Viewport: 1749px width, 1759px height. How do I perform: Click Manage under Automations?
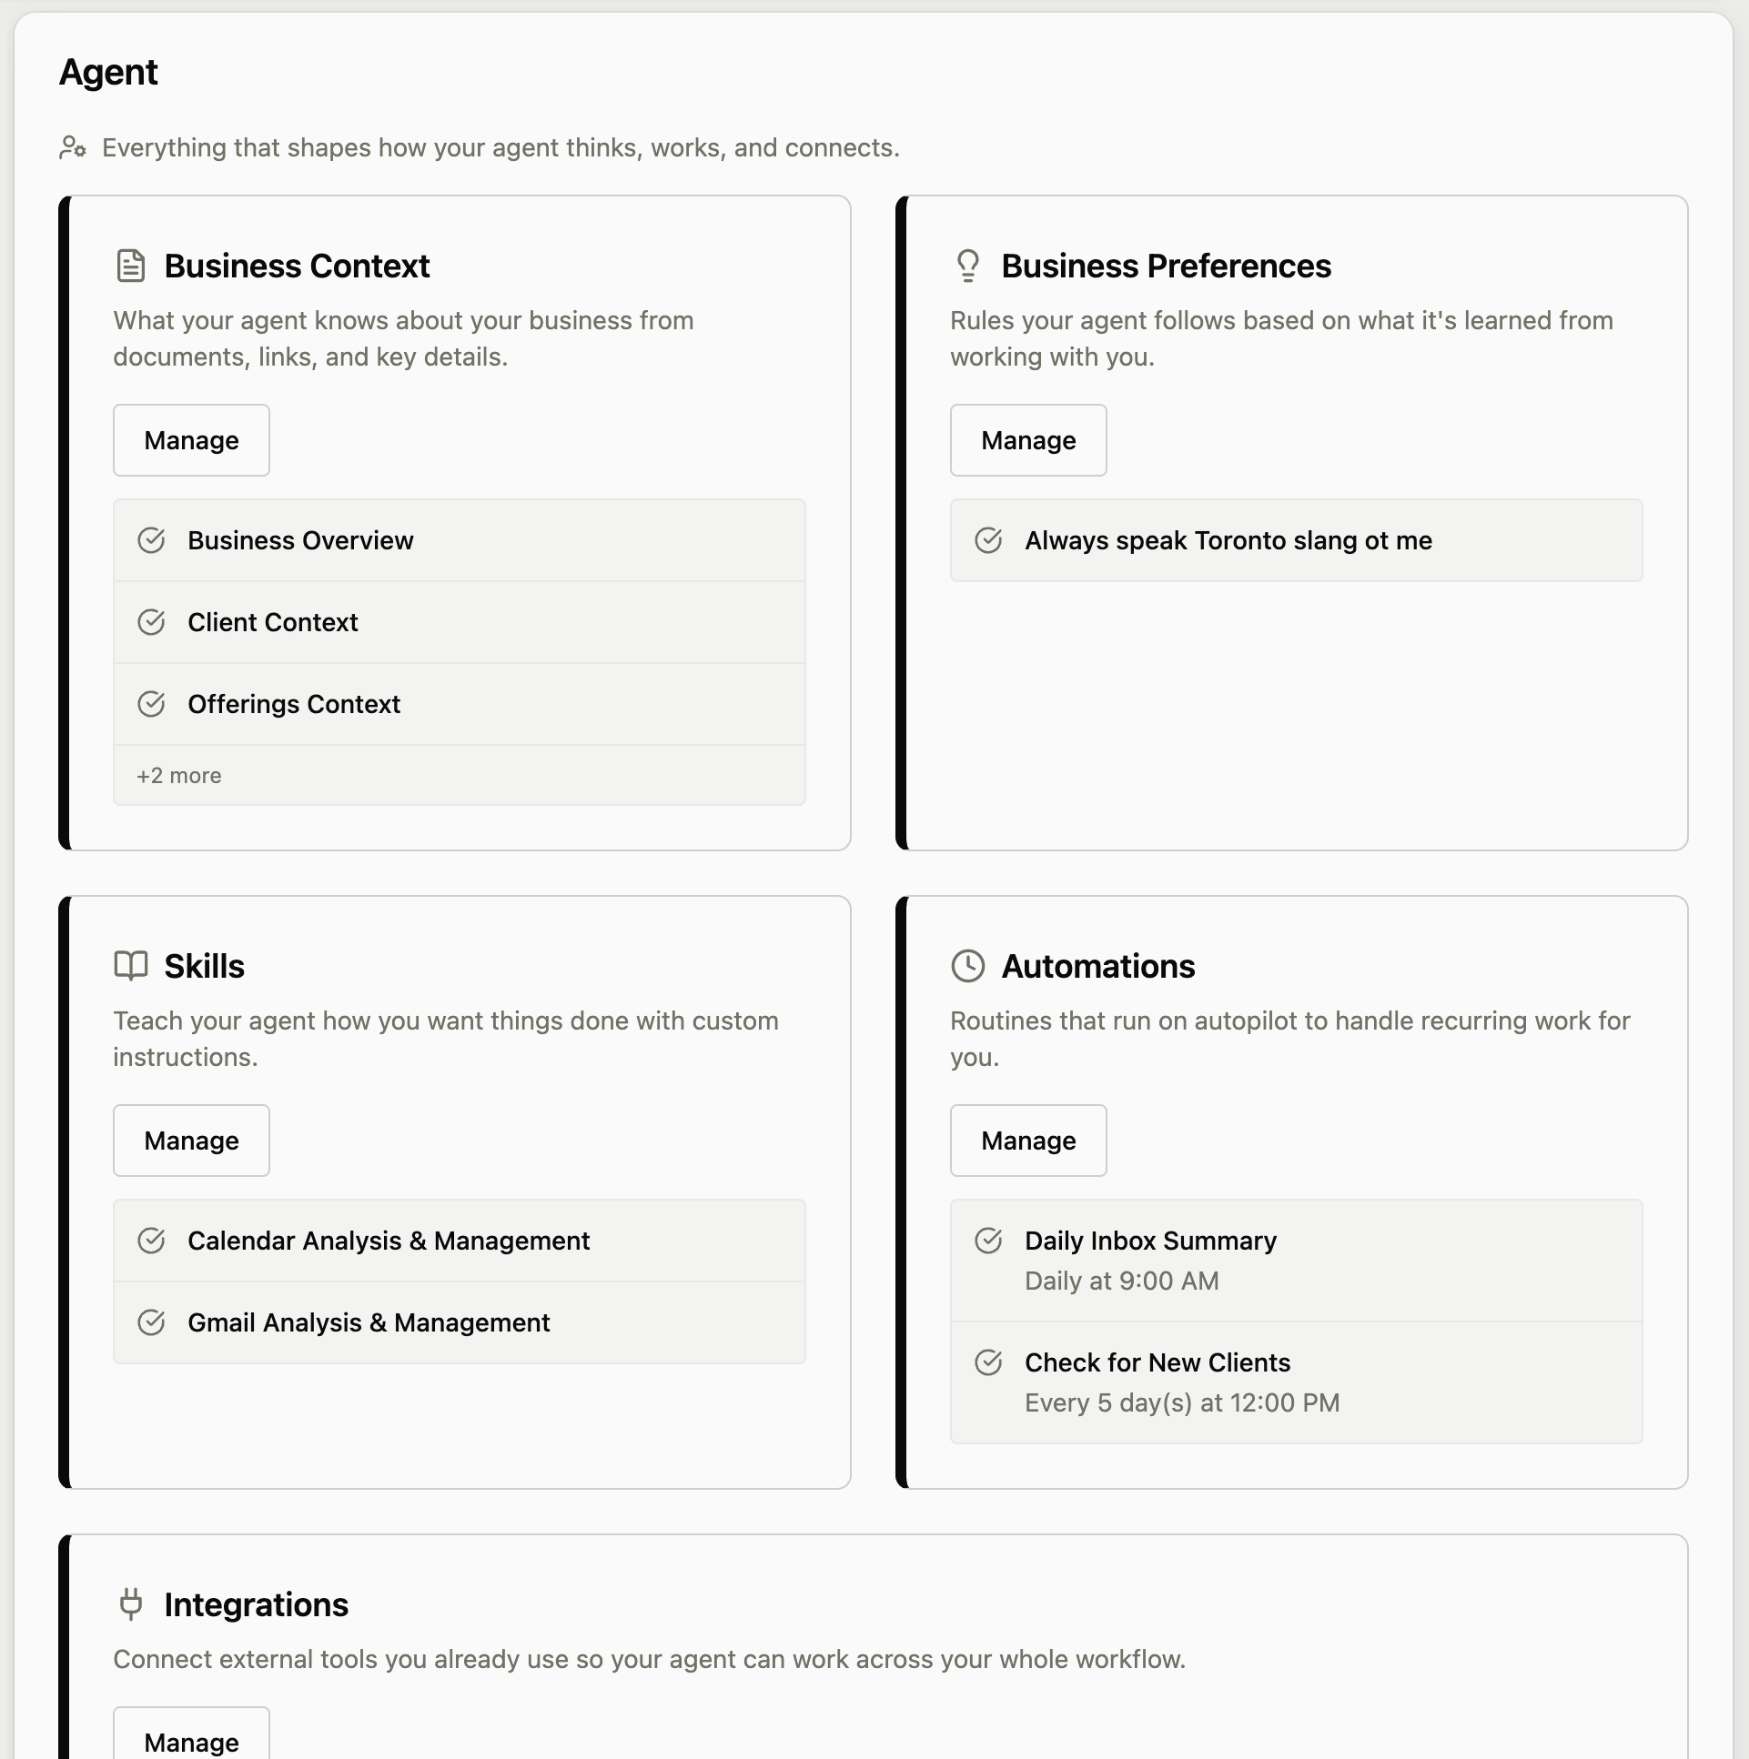coord(1027,1140)
